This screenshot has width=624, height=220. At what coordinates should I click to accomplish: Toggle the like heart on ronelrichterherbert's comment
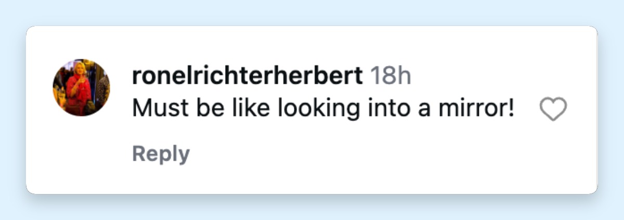click(x=553, y=110)
